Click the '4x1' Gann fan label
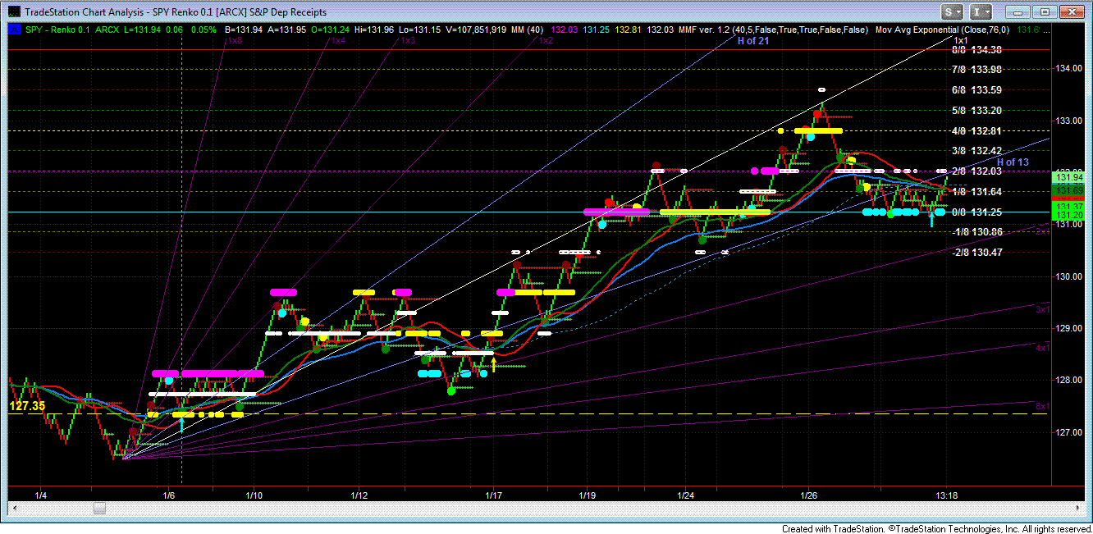The width and height of the screenshot is (1093, 534). [x=1043, y=348]
